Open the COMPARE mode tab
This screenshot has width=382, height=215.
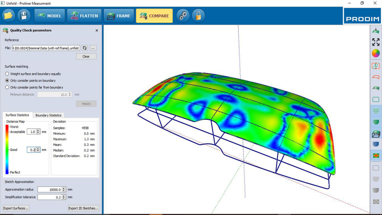(x=154, y=16)
